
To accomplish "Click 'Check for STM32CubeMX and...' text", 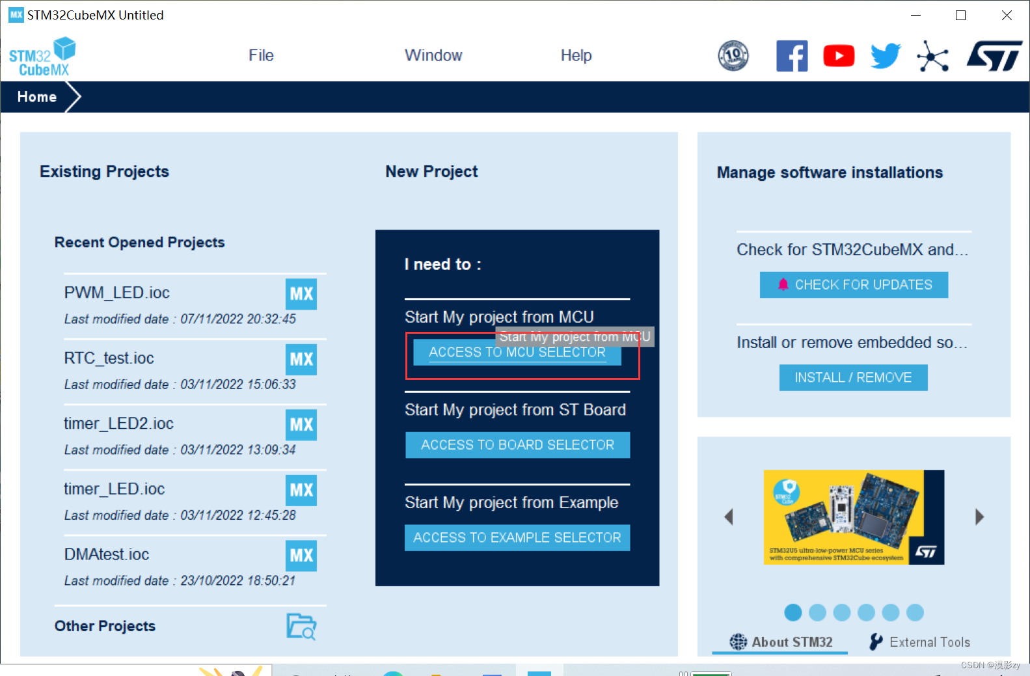I will [x=852, y=250].
